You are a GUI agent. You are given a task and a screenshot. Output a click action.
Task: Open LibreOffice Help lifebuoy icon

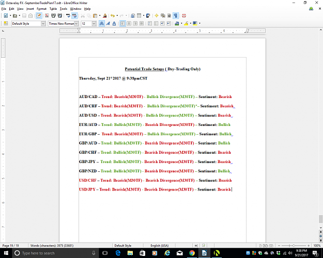point(184,15)
